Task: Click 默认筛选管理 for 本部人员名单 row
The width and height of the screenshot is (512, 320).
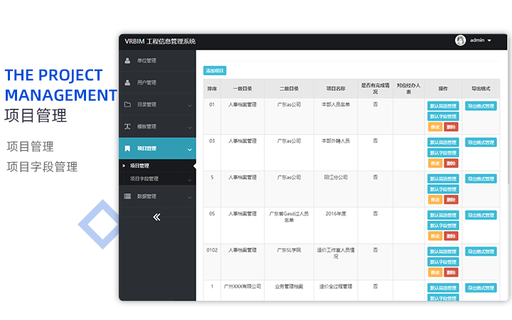Action: tap(443, 106)
